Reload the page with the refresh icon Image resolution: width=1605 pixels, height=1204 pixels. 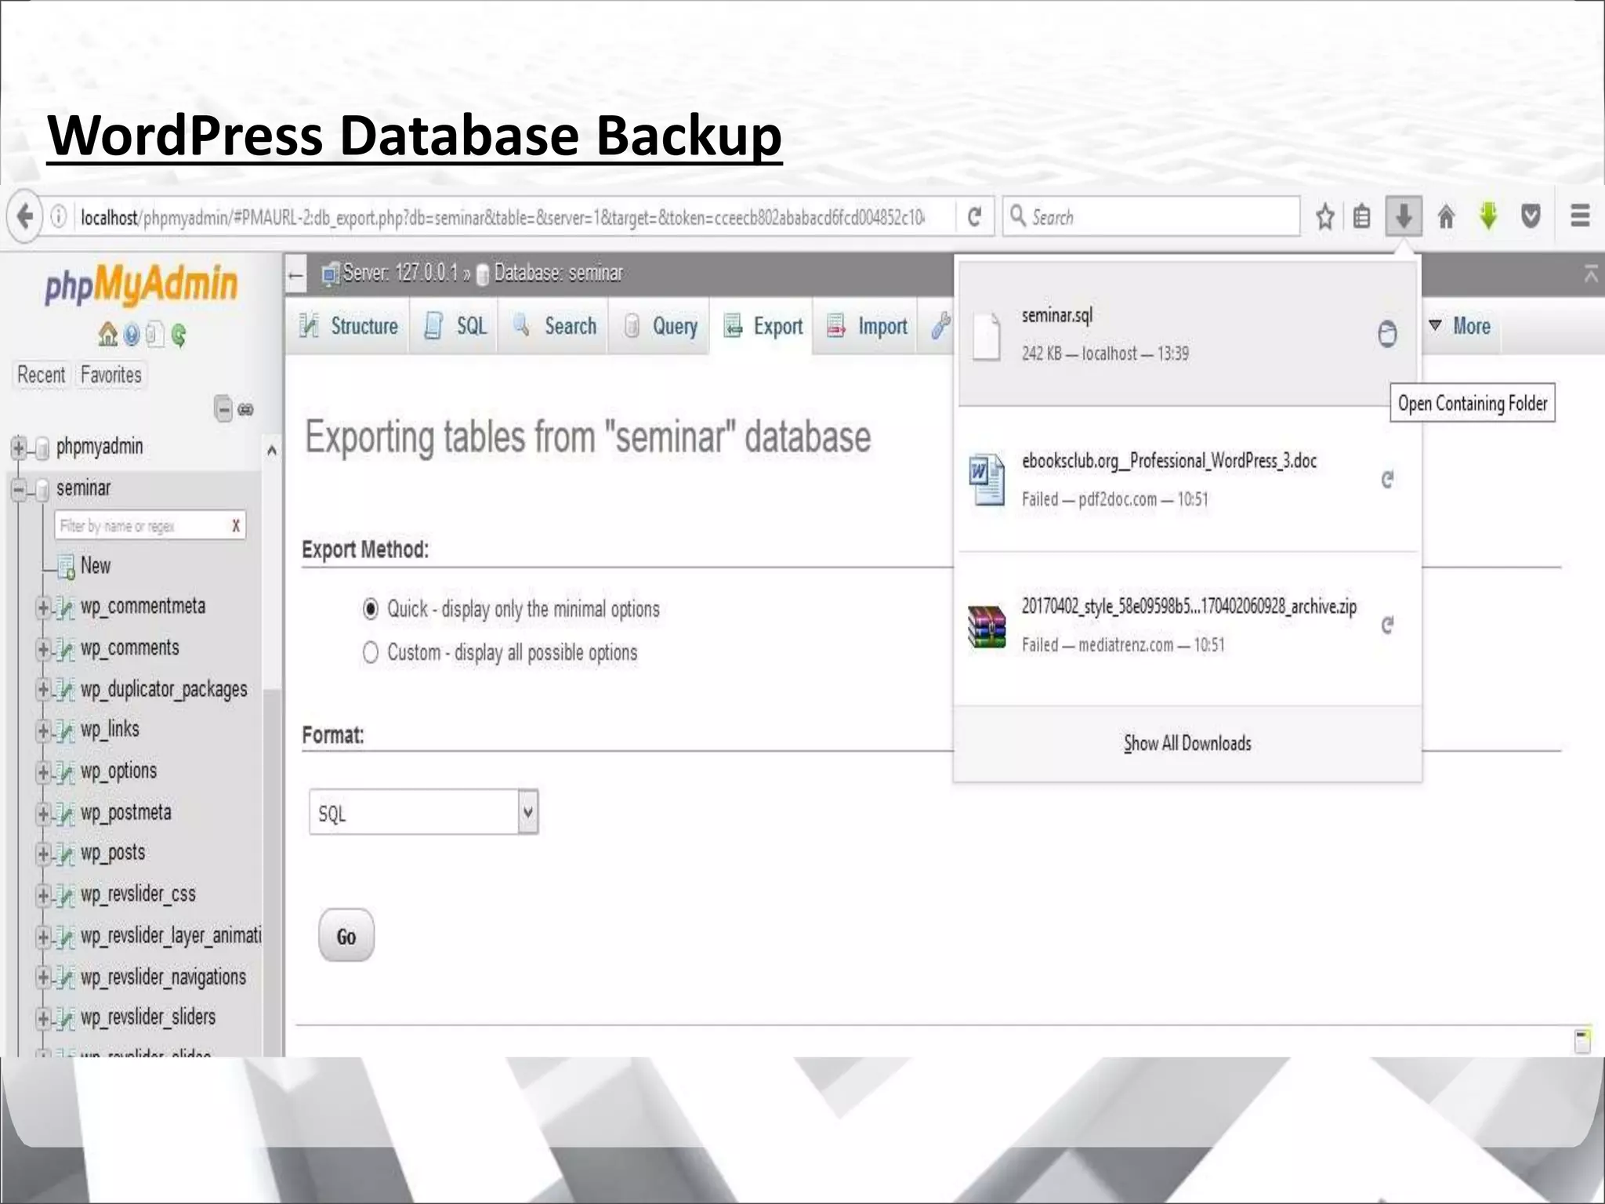tap(974, 217)
